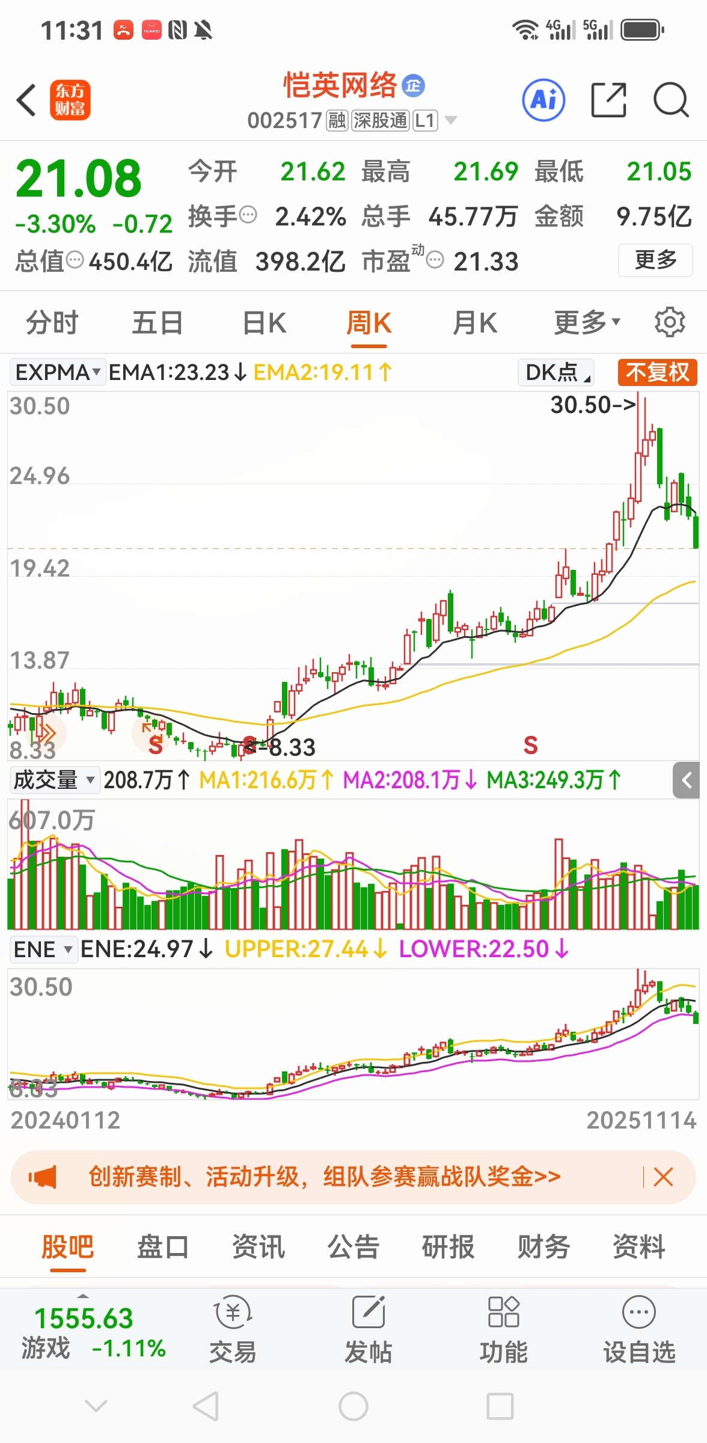The image size is (707, 1443).
Task: Tap the 总值 info bubble icon
Action: (75, 260)
